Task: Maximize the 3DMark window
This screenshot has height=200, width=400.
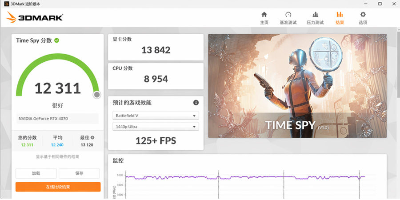Action: click(380, 4)
